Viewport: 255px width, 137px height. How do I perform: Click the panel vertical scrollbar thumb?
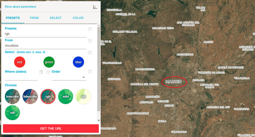[x=99, y=69]
